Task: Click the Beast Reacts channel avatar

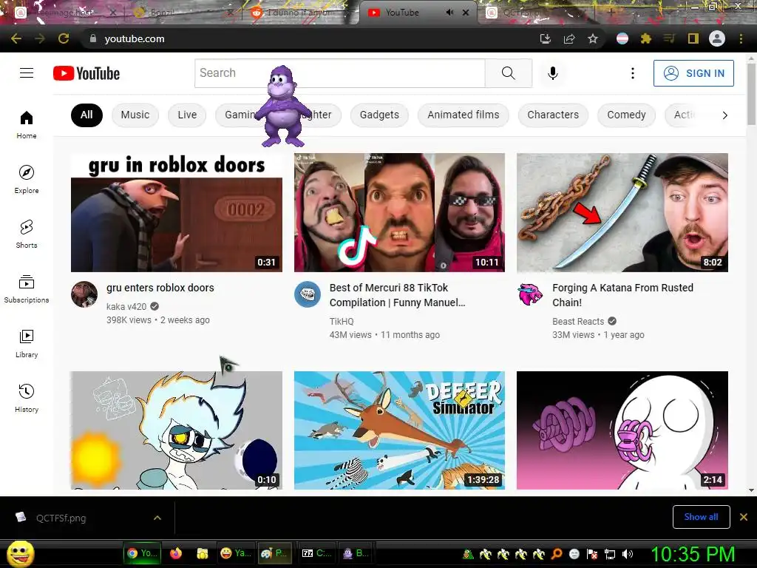Action: (x=530, y=294)
